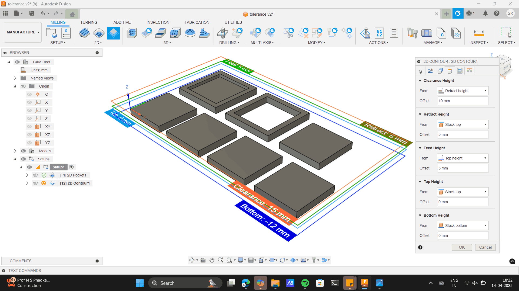The height and width of the screenshot is (291, 519).
Task: Open the Tool Library icon
Action: click(x=412, y=33)
